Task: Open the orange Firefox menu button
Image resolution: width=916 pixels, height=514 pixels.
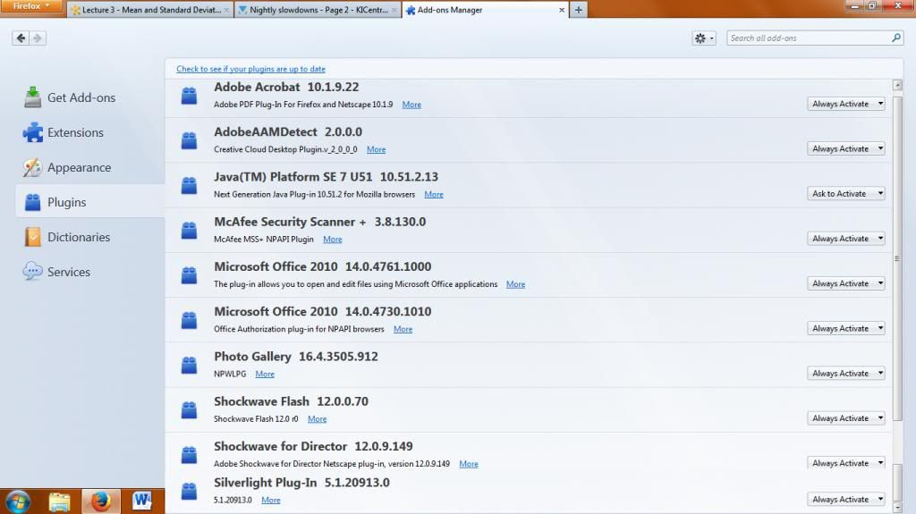Action: [31, 6]
